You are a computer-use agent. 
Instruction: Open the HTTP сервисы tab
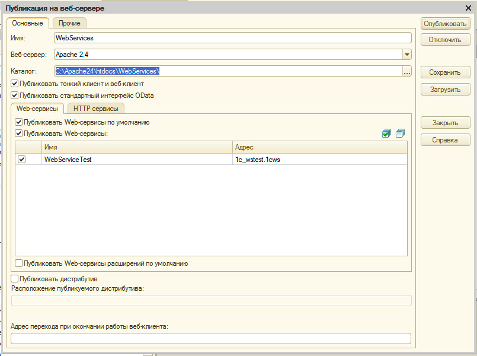96,109
